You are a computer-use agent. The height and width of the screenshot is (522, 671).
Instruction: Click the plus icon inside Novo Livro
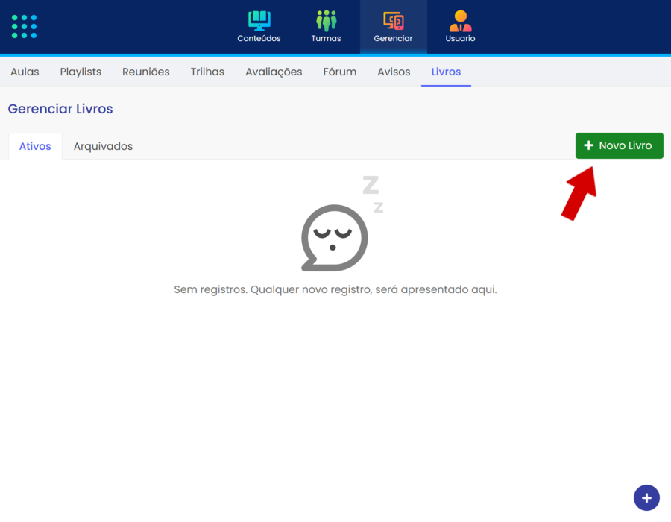588,145
